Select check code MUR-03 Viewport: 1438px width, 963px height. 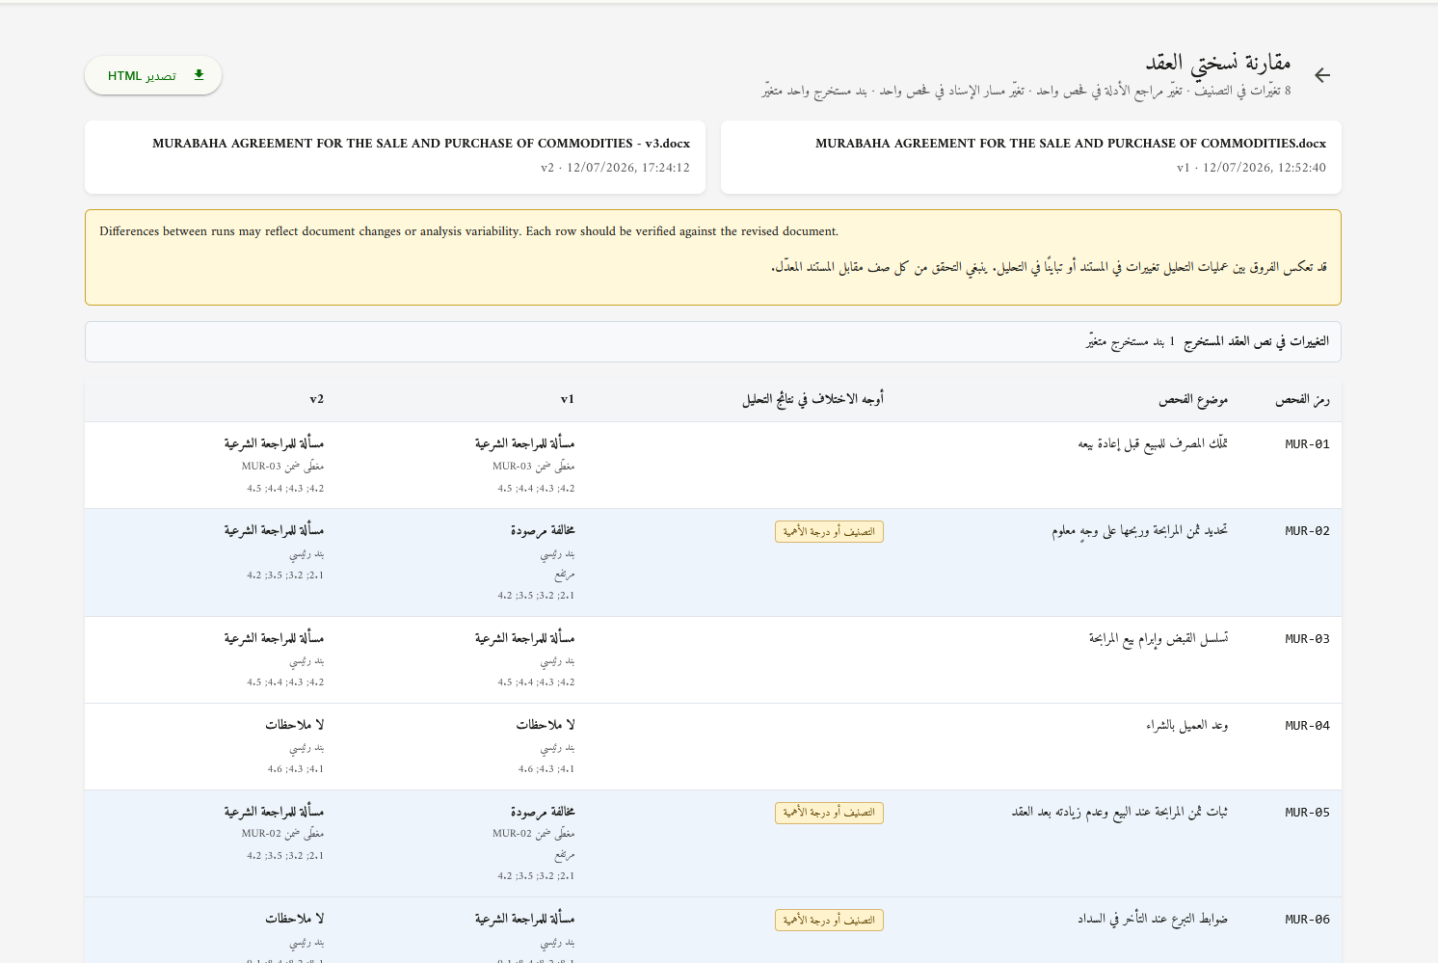point(1307,639)
